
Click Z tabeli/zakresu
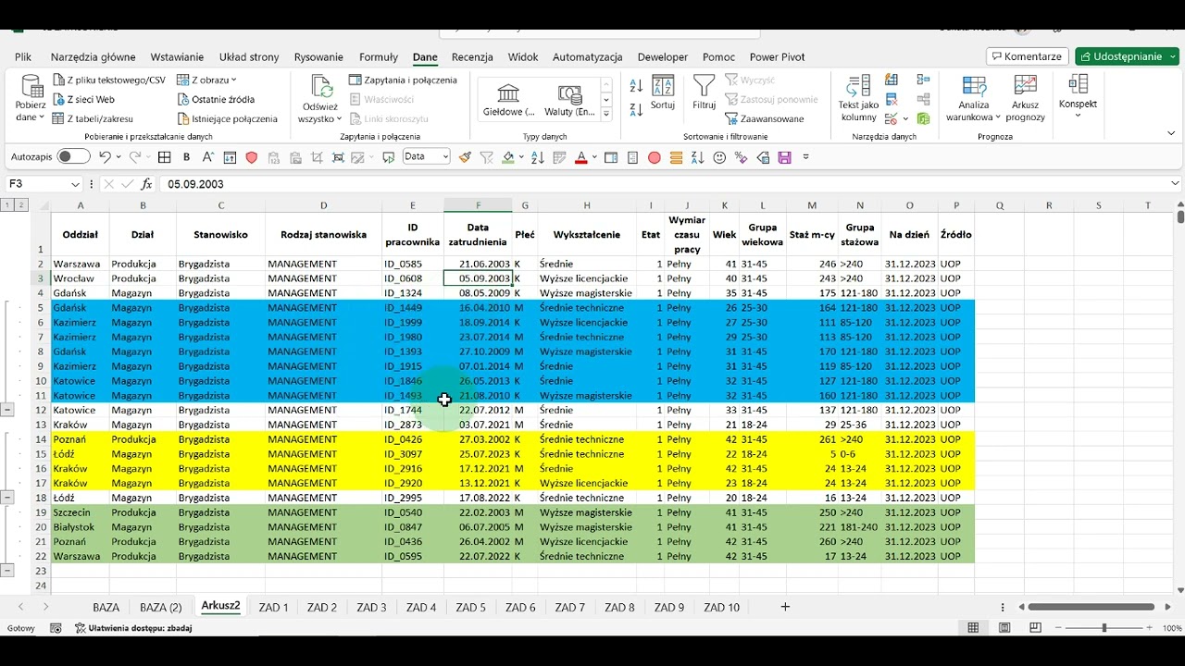point(93,119)
